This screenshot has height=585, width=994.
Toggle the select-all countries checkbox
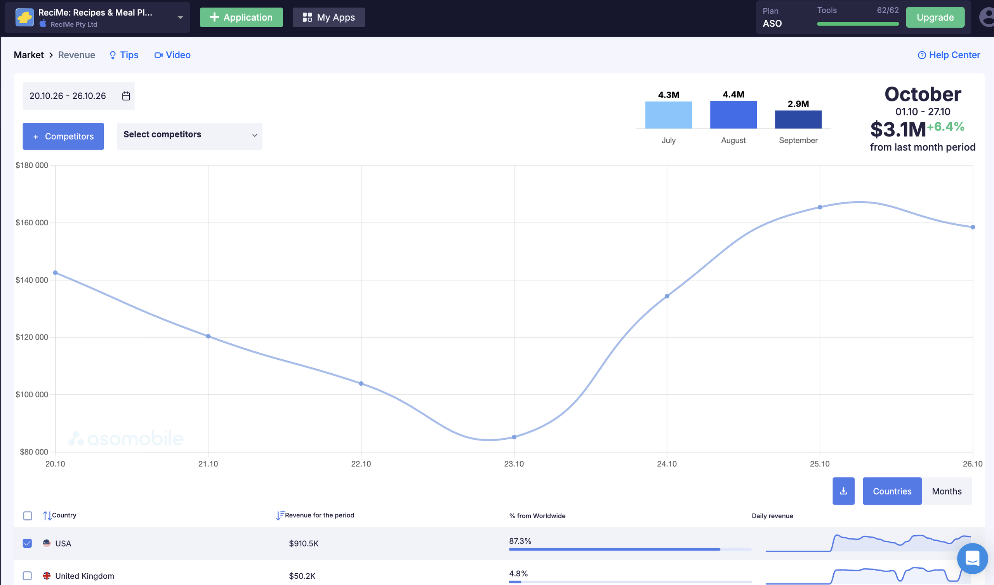click(27, 515)
